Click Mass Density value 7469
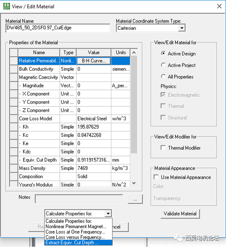Image resolution: width=226 pixels, height=248 pixels. (x=94, y=168)
